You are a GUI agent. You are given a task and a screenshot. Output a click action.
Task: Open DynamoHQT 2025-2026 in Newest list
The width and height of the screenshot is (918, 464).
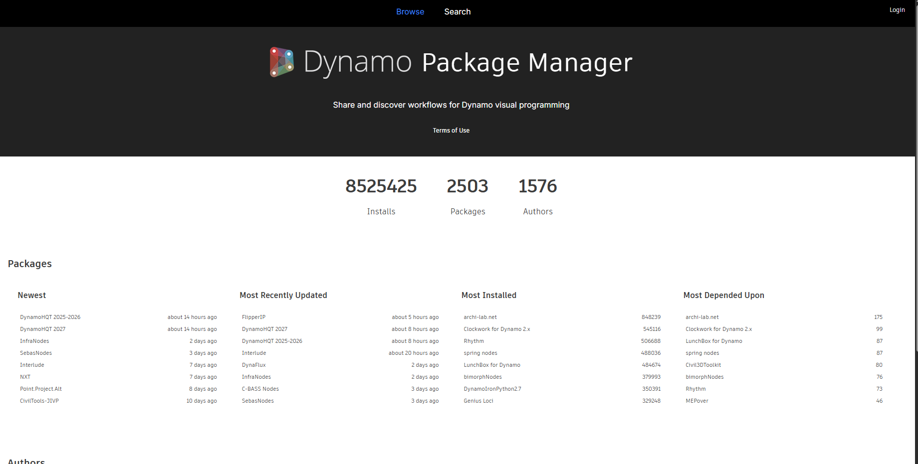[x=50, y=317]
